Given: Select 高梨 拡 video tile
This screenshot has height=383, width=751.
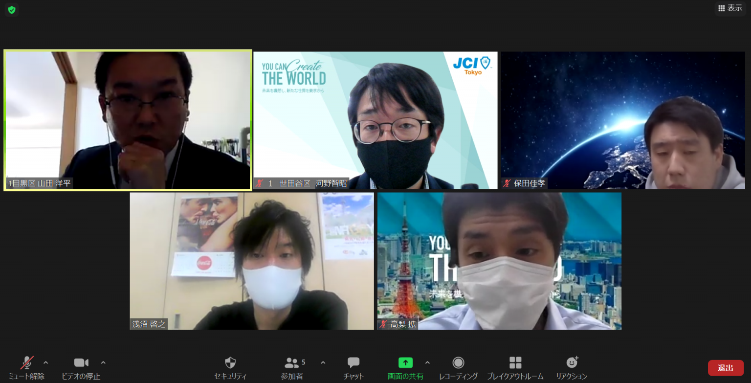Looking at the screenshot, I should [499, 261].
